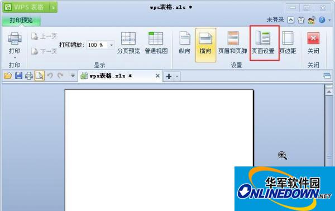Click the vertical scrollbar up arrow
The height and width of the screenshot is (211, 335).
point(329,92)
